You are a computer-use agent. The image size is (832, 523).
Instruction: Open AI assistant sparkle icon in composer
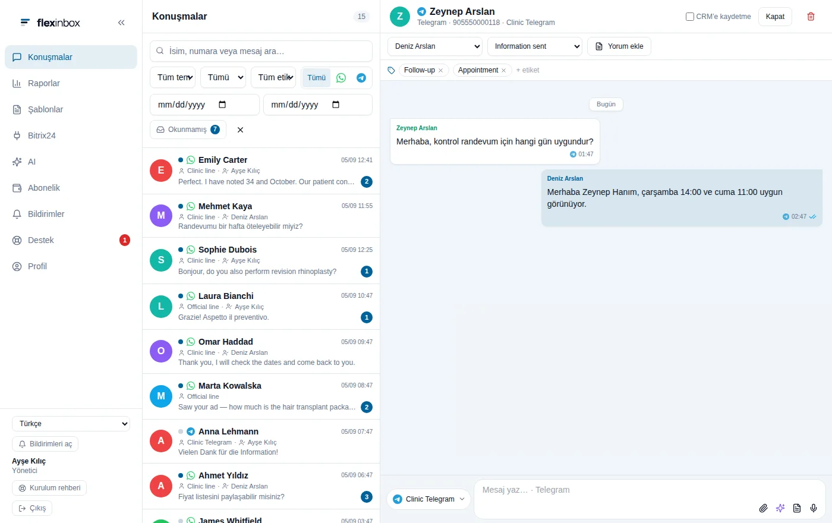pos(780,508)
